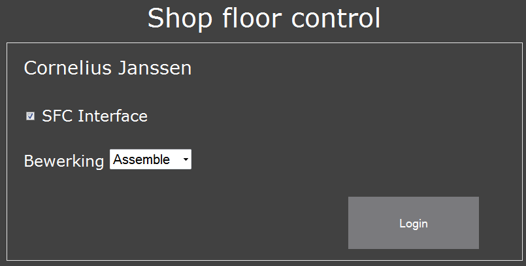Toggle the SFC Interface option
Image resolution: width=526 pixels, height=266 pixels.
pos(30,116)
